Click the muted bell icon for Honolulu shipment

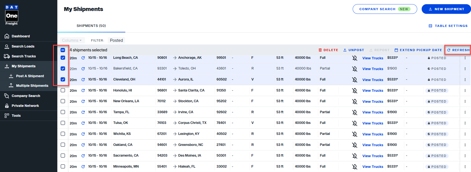355,90
